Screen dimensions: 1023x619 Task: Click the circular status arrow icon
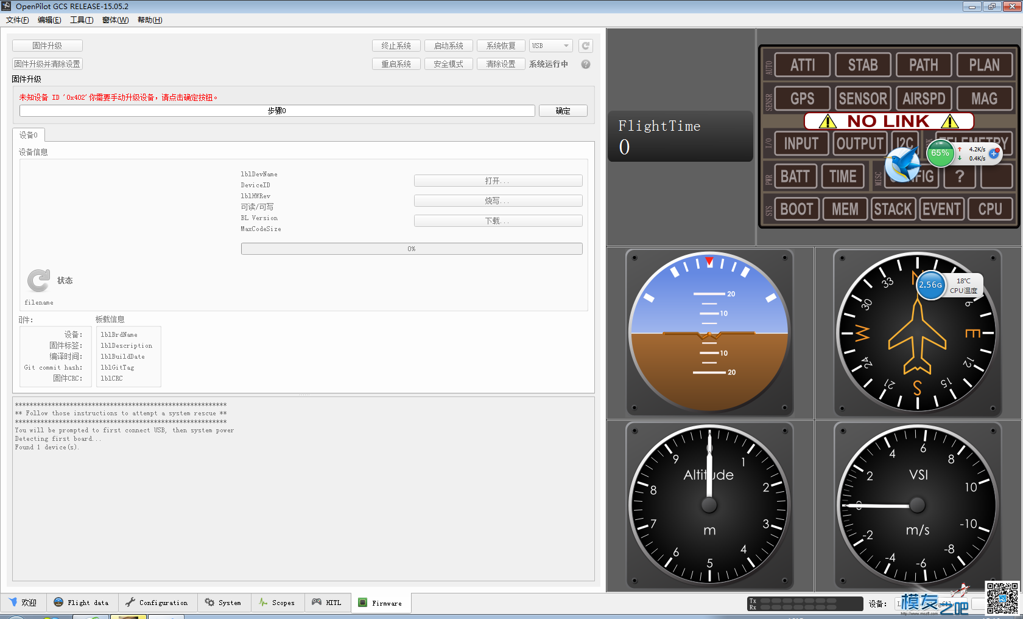38,280
